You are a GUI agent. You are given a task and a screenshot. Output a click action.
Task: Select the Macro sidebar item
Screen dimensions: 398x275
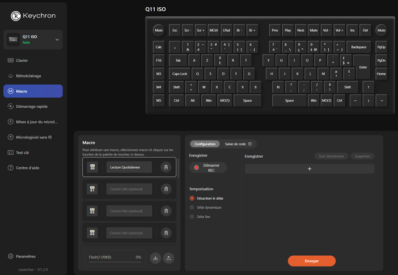33,91
